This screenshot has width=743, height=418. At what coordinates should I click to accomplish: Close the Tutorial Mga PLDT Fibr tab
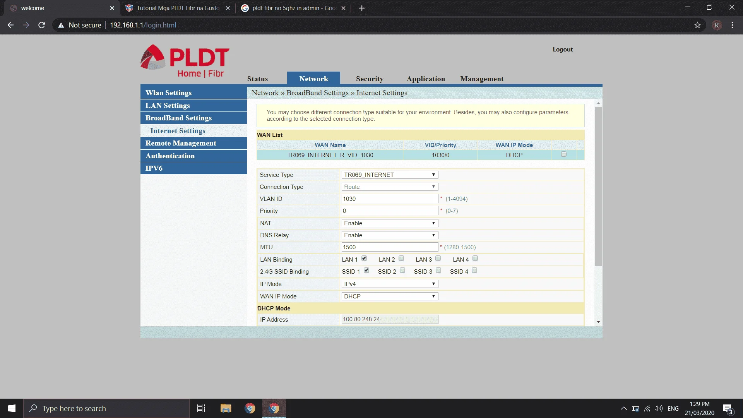click(x=228, y=8)
